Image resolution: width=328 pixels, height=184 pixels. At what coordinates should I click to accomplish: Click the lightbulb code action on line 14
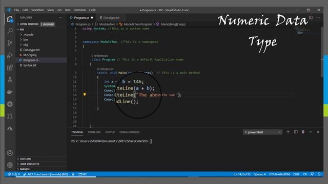point(85,95)
